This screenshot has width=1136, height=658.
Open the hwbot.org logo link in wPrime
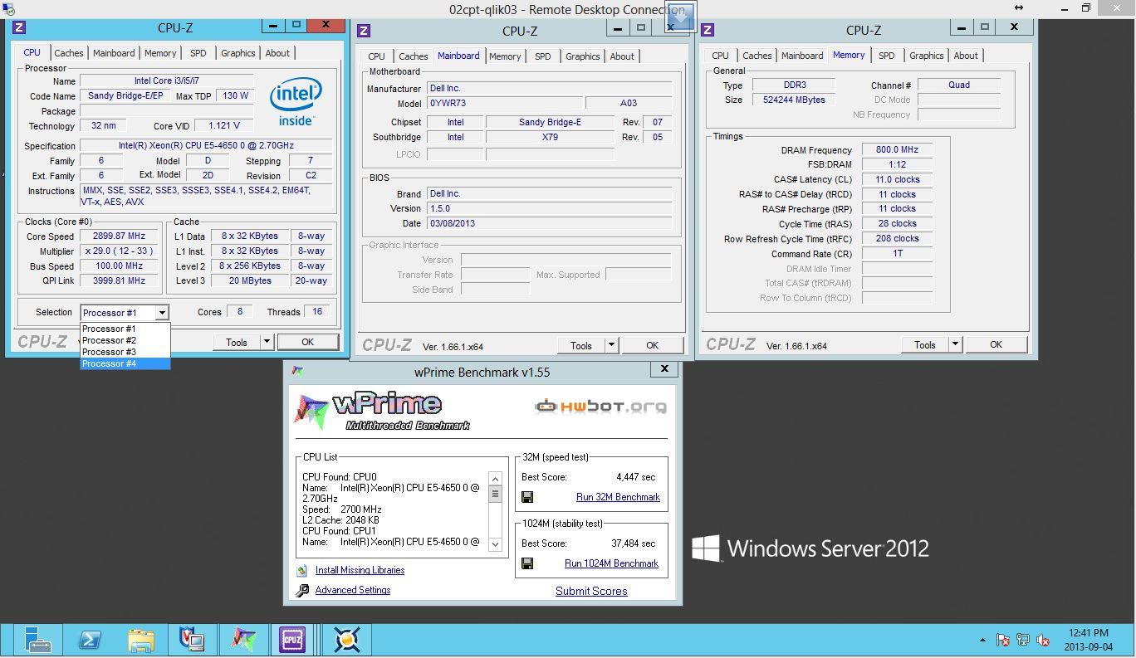(600, 406)
